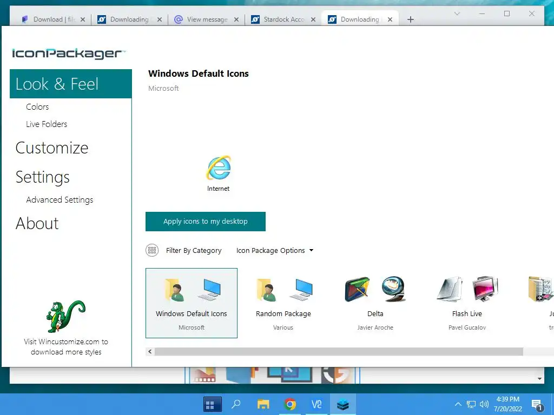Click the Wincustomize green gecko mascot
This screenshot has height=415, width=554.
pos(65,316)
